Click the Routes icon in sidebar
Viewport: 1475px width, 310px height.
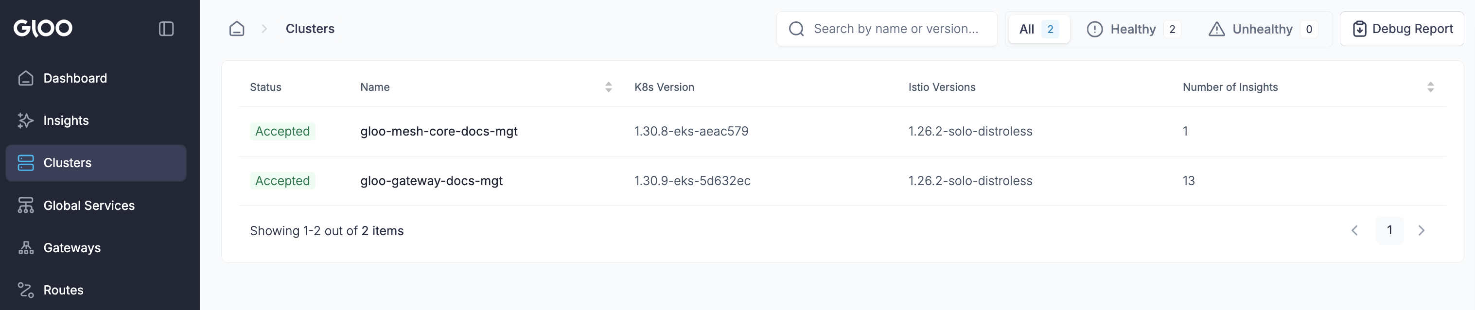pyautogui.click(x=26, y=290)
